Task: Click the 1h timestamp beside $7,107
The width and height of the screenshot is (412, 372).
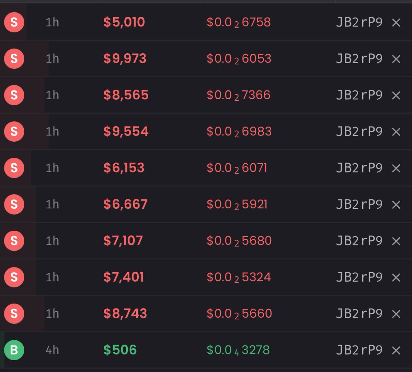Action: [x=52, y=241]
